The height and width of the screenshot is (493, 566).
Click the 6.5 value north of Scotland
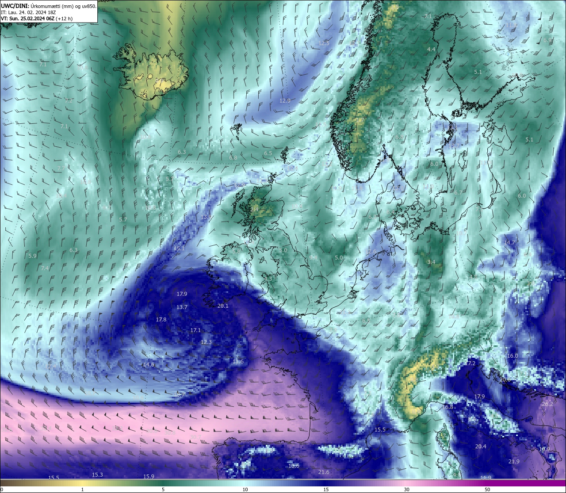tap(268, 153)
